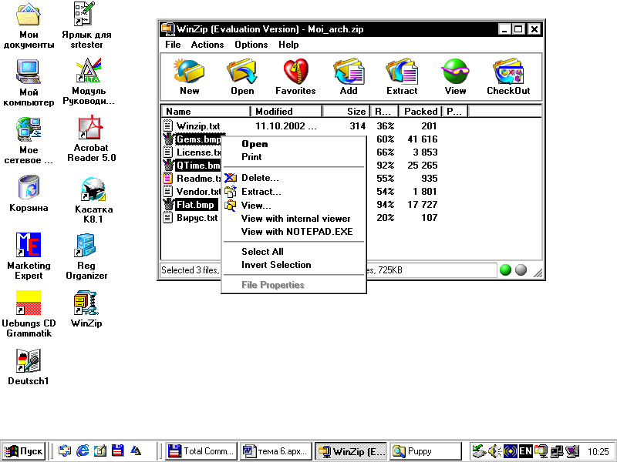Click the Пуск start button
This screenshot has height=462, width=617.
click(x=24, y=450)
